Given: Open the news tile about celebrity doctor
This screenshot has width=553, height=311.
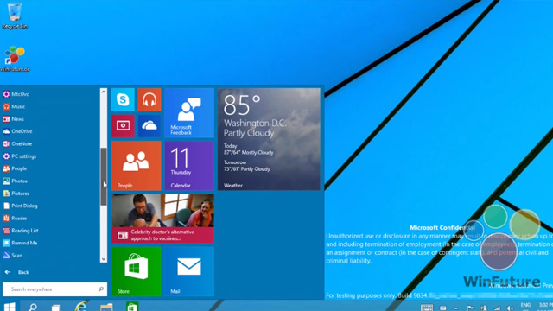Looking at the screenshot, I should coord(162,219).
